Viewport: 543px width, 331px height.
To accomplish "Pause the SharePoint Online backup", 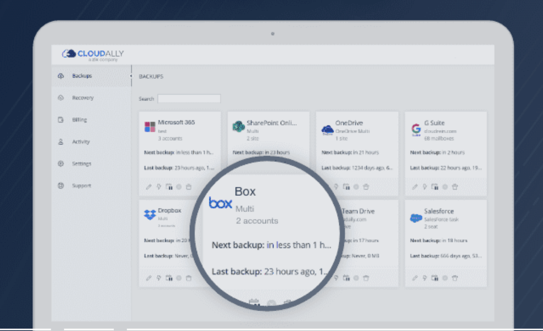I will [x=258, y=187].
